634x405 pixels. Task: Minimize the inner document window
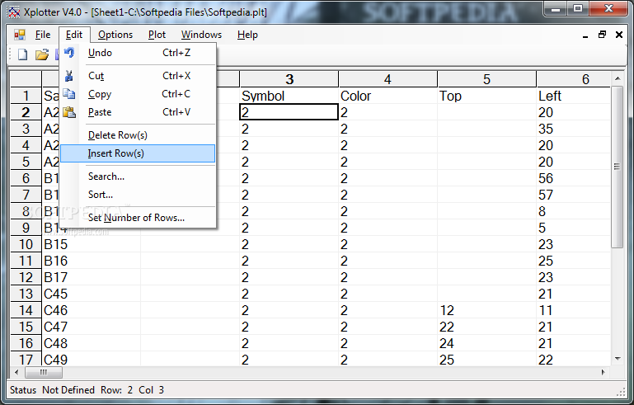pos(585,35)
